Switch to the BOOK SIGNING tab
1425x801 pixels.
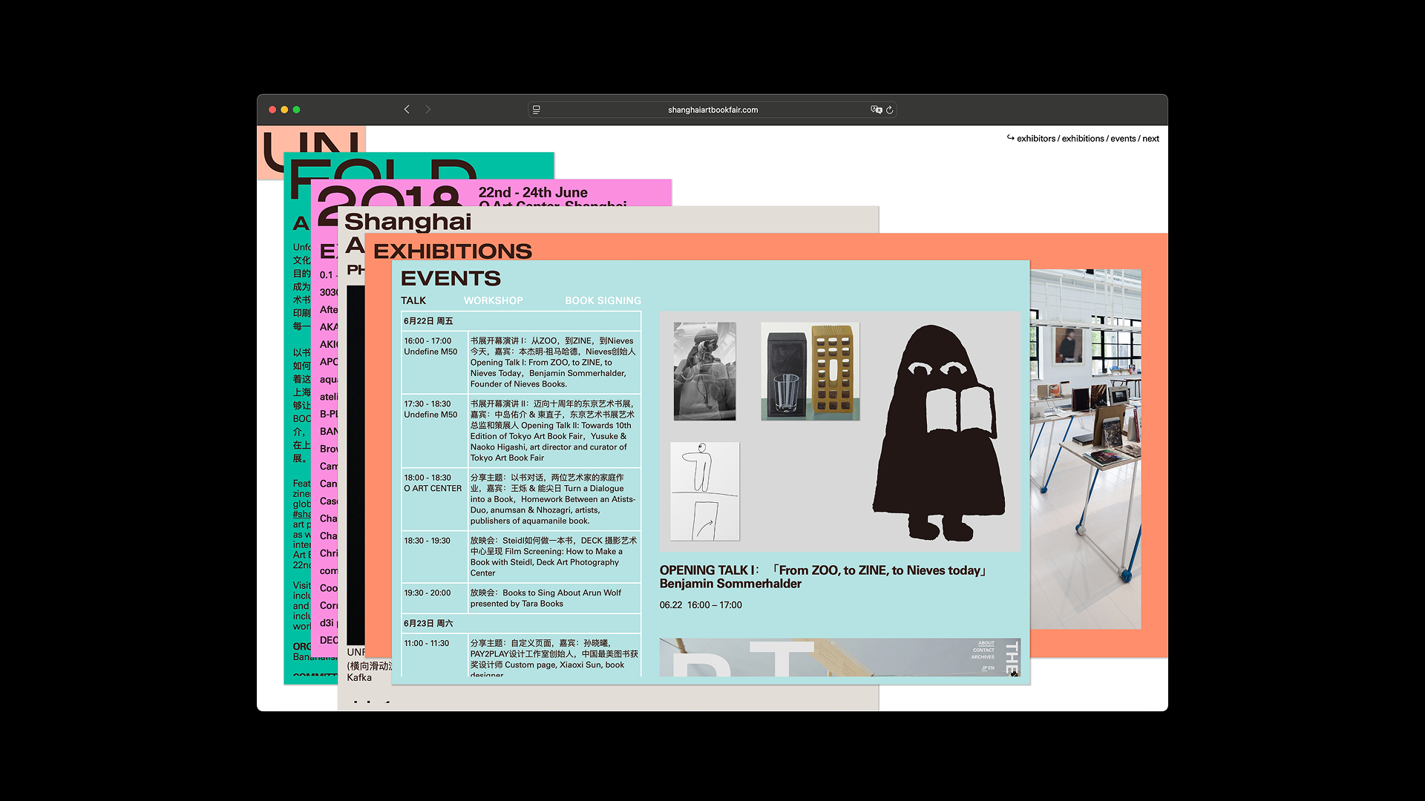pyautogui.click(x=603, y=300)
